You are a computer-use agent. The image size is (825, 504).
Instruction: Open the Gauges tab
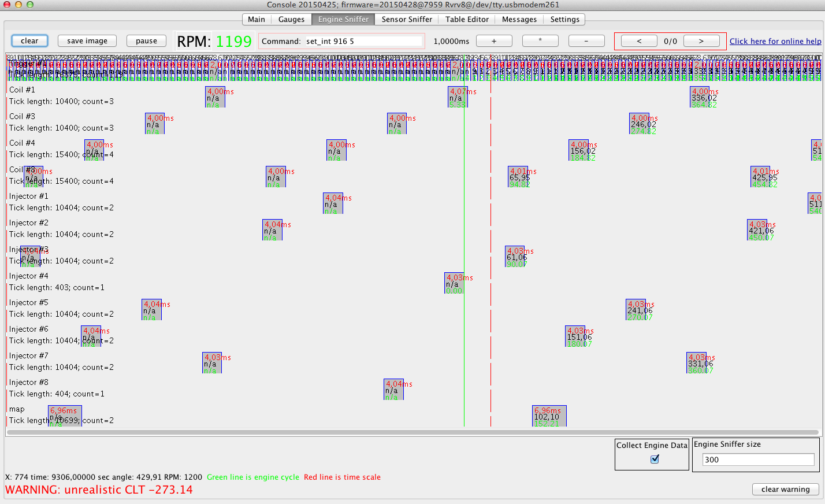(x=291, y=19)
